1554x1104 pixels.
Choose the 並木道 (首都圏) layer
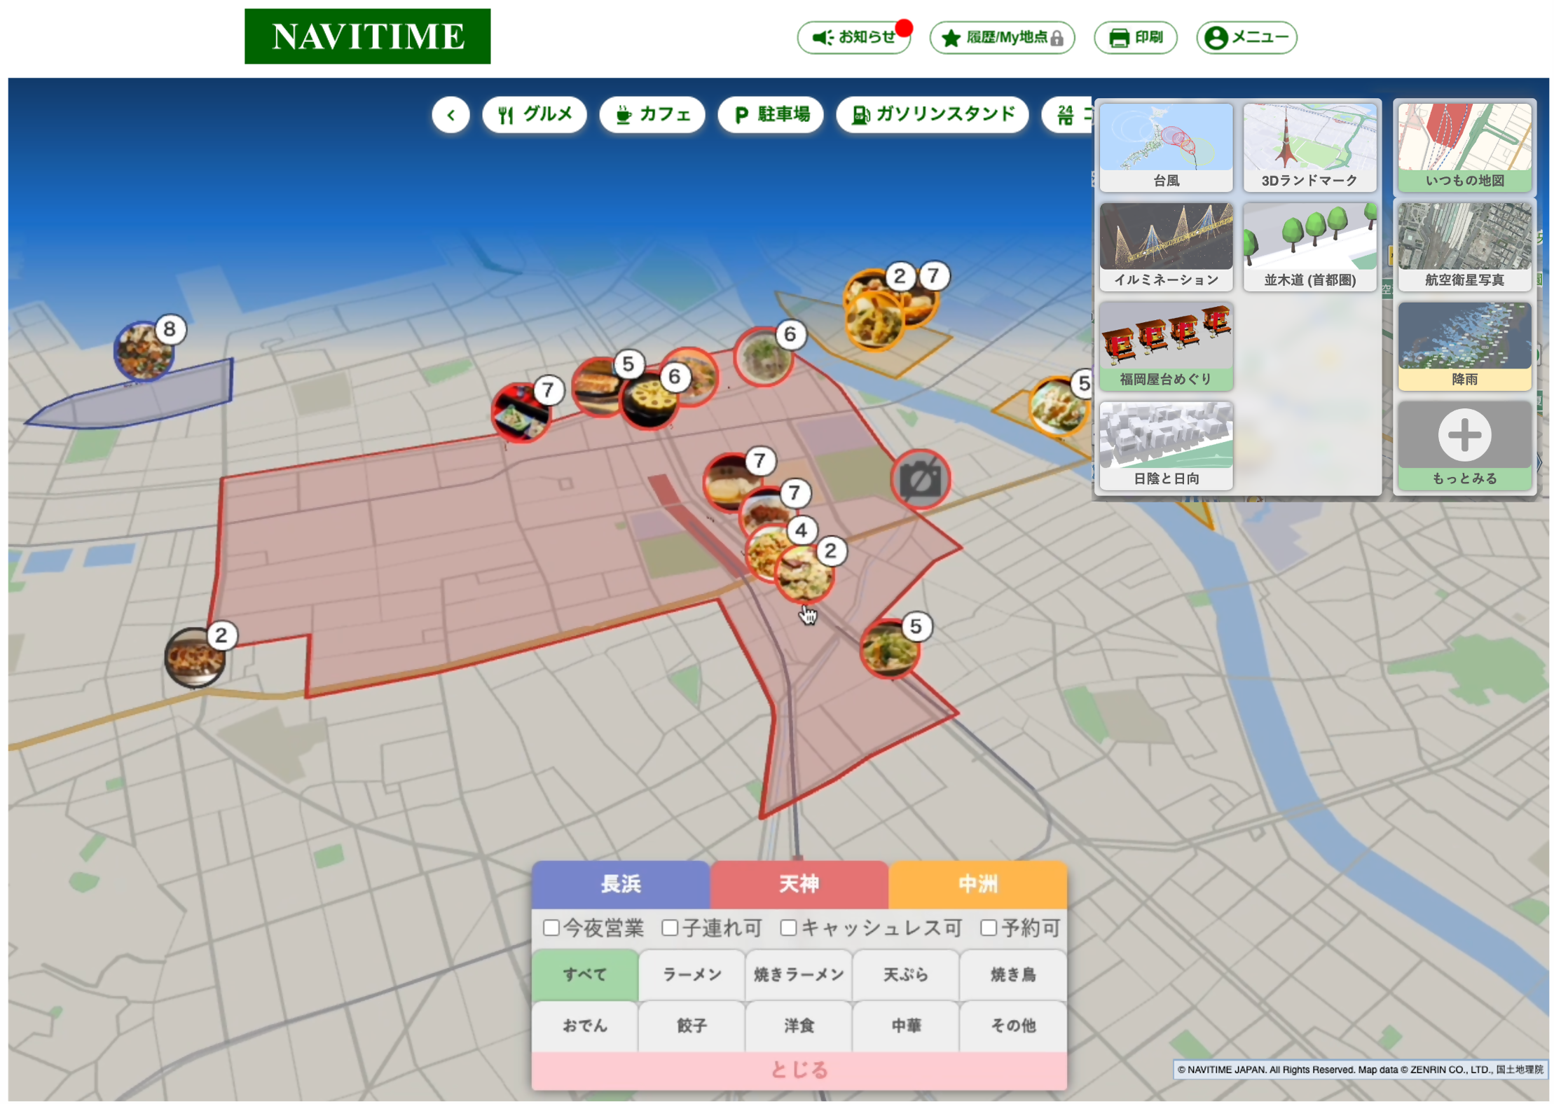[x=1309, y=247]
